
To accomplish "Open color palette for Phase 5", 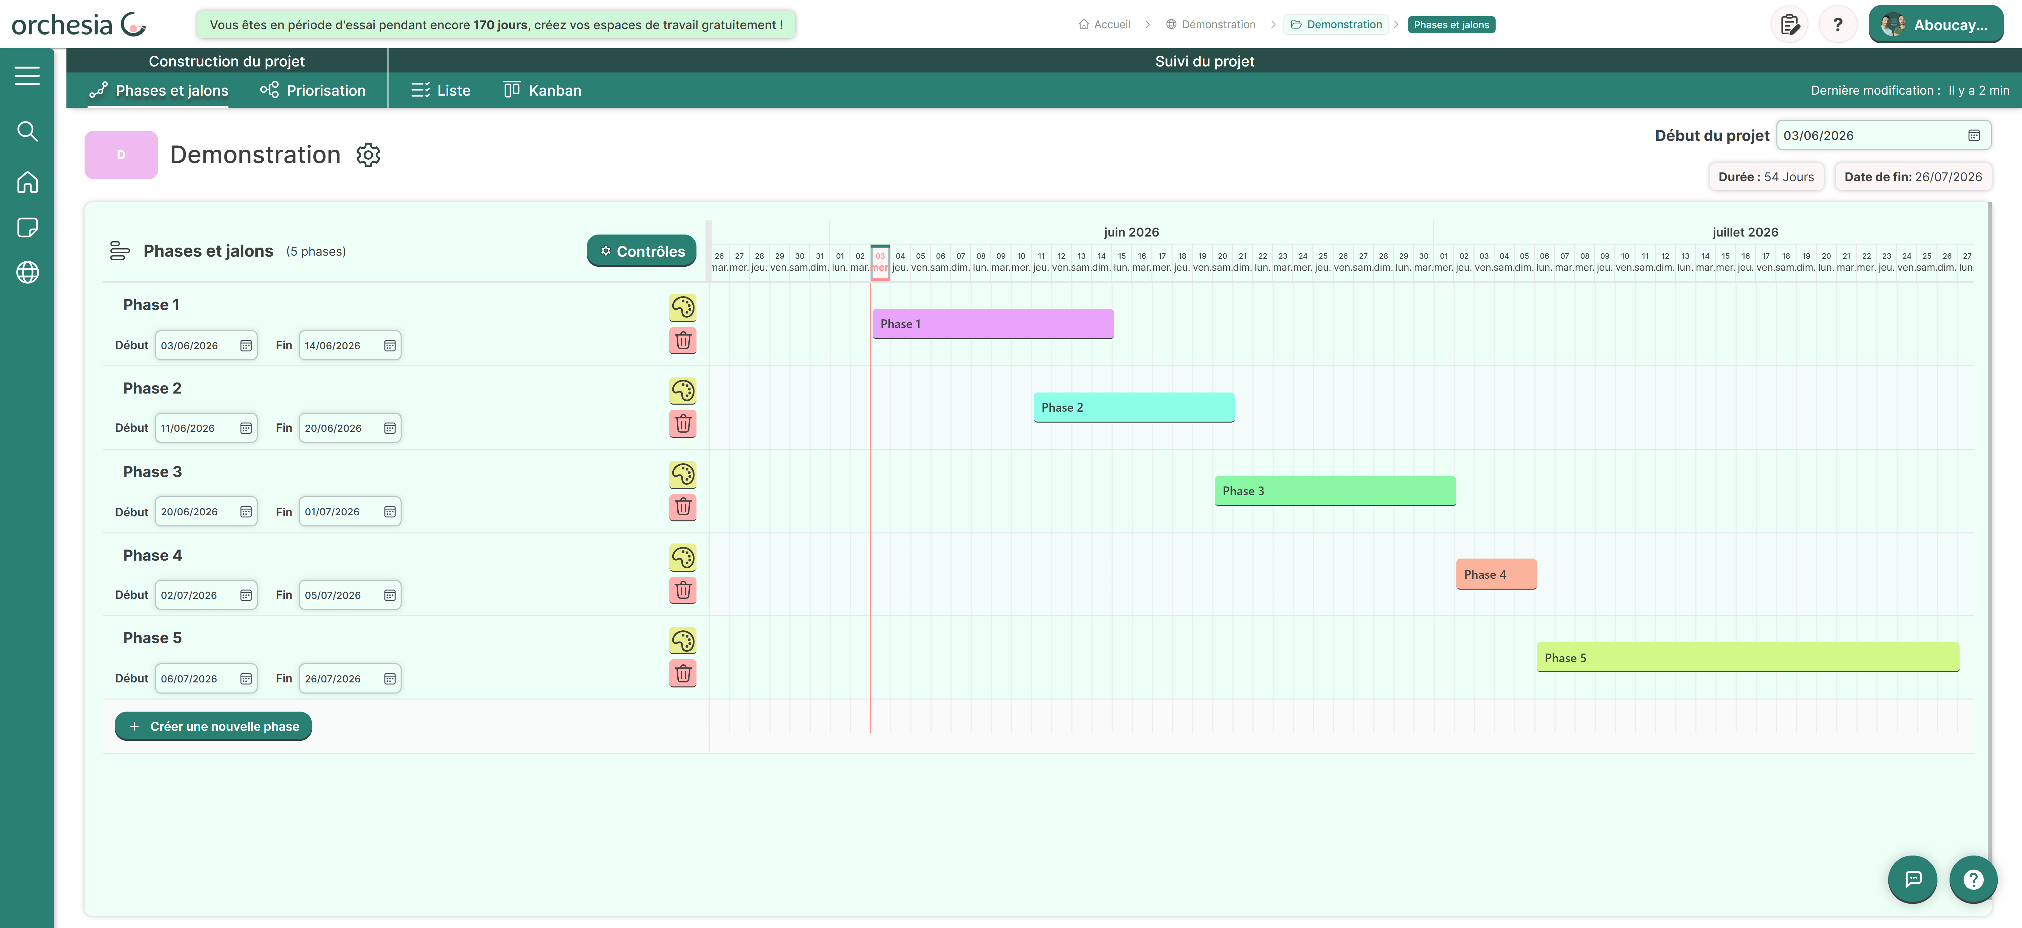I will click(683, 641).
